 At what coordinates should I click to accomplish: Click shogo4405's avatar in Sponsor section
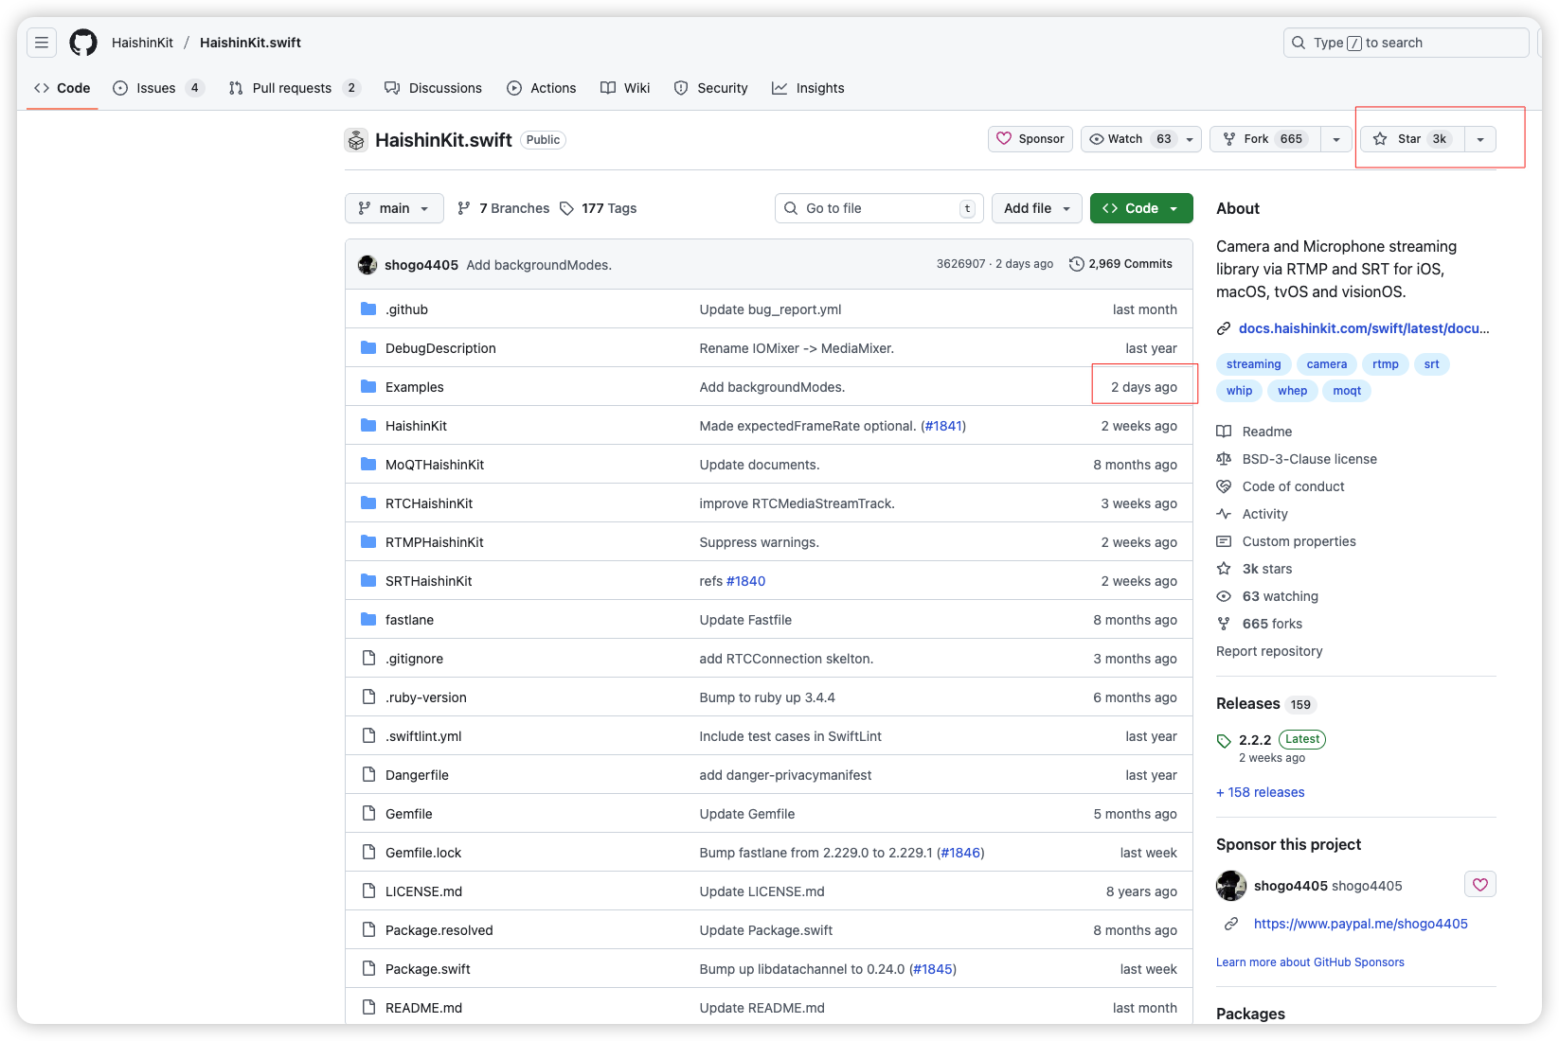click(x=1231, y=886)
